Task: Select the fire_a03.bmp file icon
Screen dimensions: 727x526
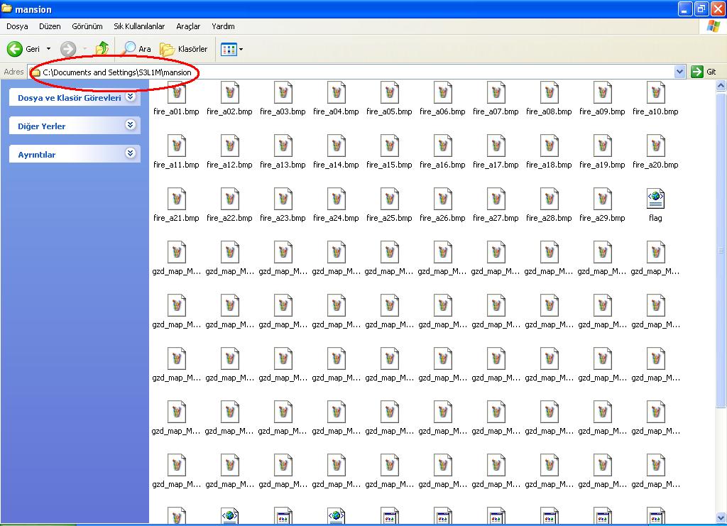Action: point(283,92)
